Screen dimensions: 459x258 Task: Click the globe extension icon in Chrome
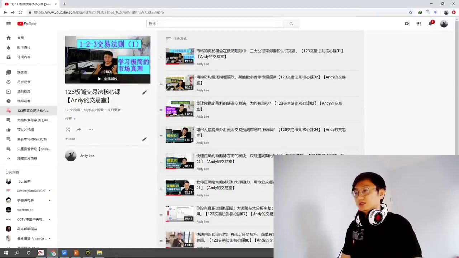point(420,12)
